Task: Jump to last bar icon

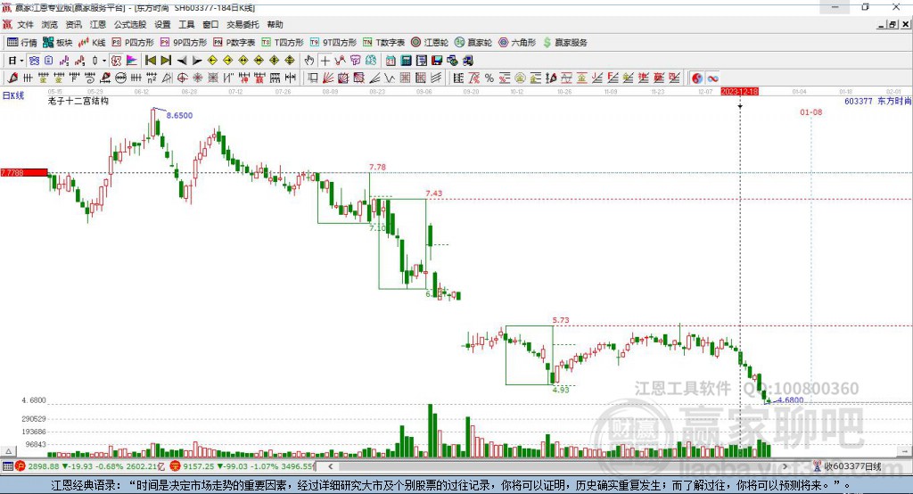Action: pyautogui.click(x=166, y=61)
